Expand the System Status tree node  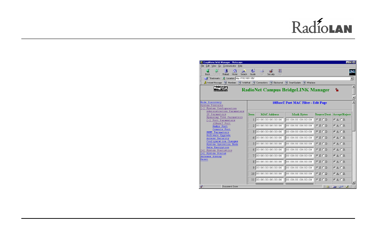(202, 153)
